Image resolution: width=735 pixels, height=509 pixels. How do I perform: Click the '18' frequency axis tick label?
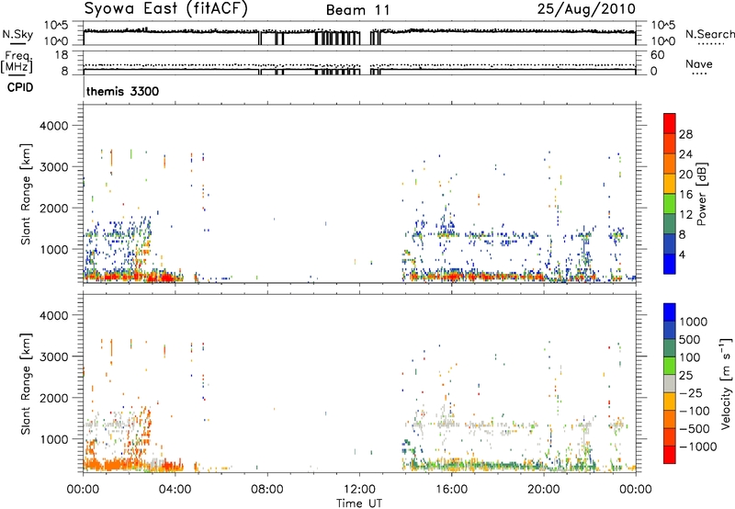click(x=62, y=54)
